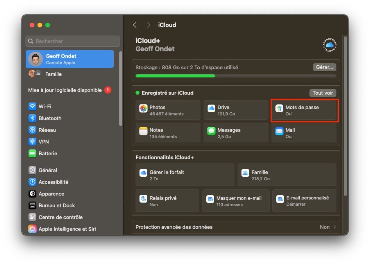Click the Mots de passe keys icon
The width and height of the screenshot is (370, 264).
coord(279,108)
